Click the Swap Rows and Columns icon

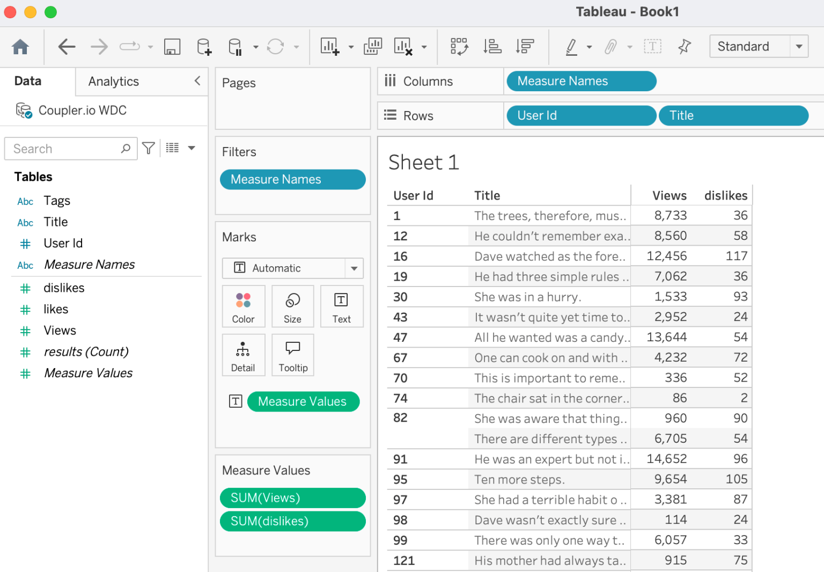[460, 47]
